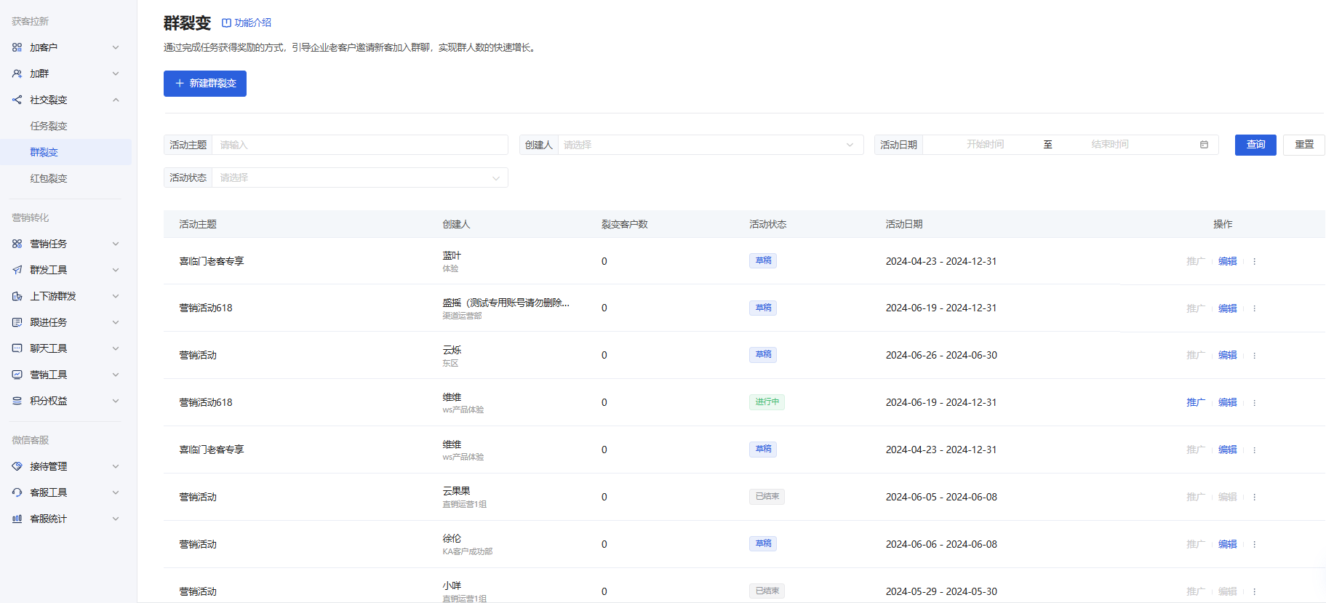Click the 积分权益 coins icon
Image resolution: width=1326 pixels, height=603 pixels.
pyautogui.click(x=17, y=401)
